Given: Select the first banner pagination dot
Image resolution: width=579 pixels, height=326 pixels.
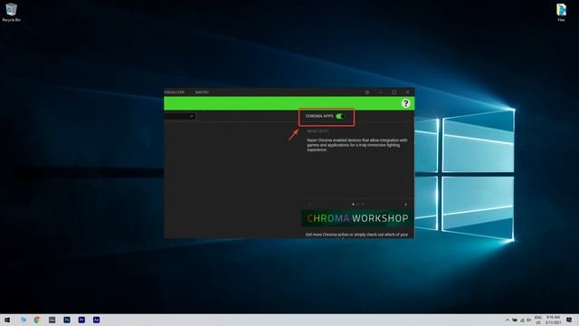Looking at the screenshot, I should click(353, 204).
